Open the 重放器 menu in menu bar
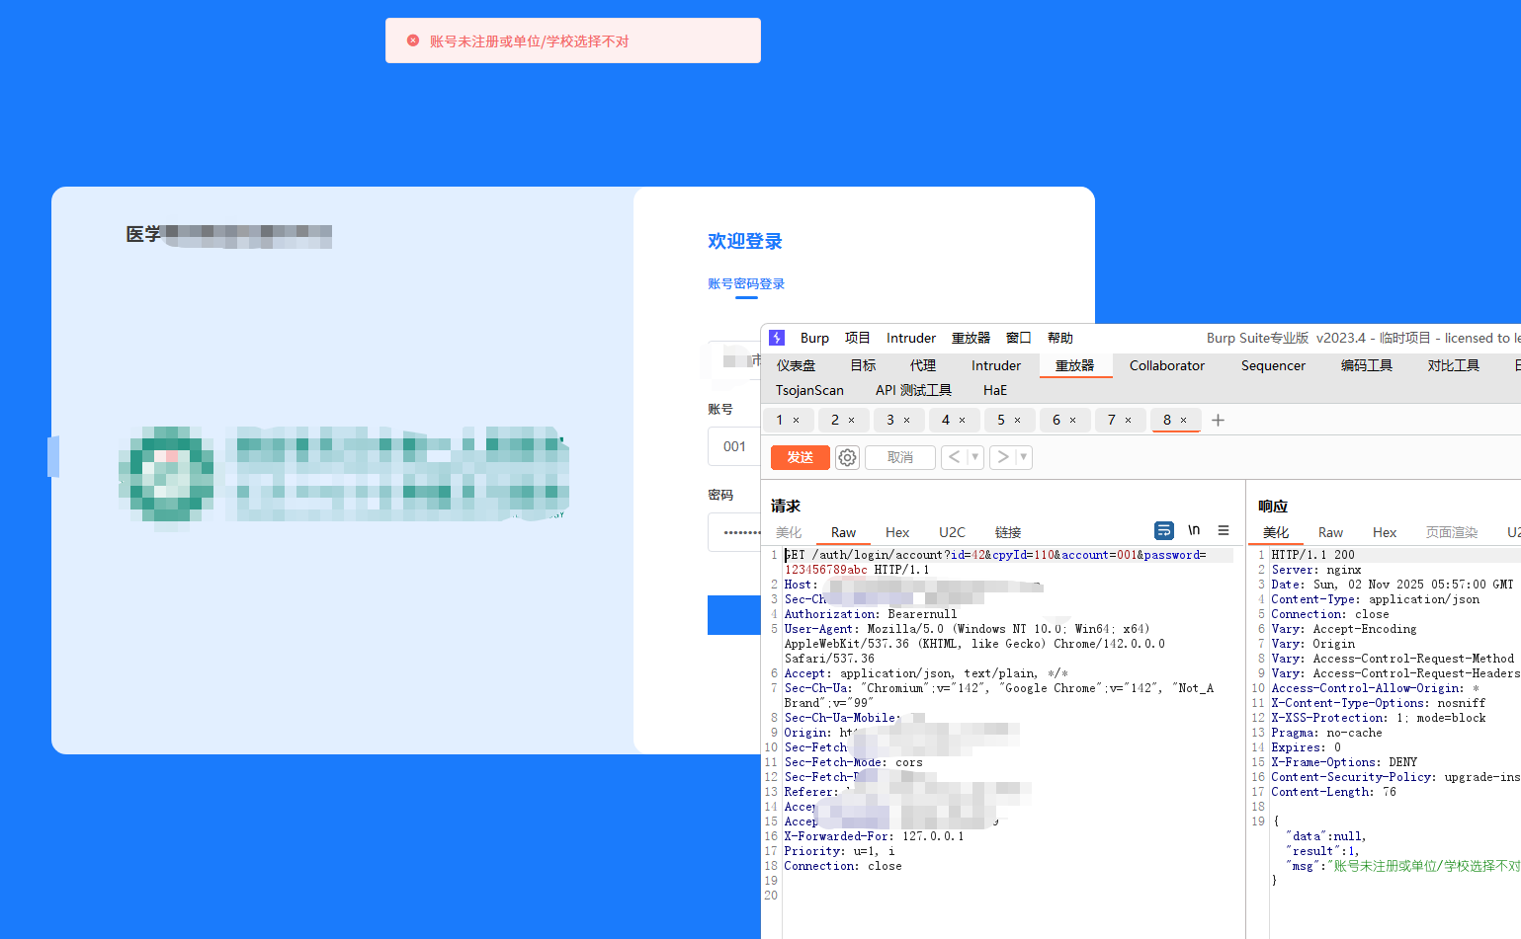The height and width of the screenshot is (939, 1521). (971, 338)
